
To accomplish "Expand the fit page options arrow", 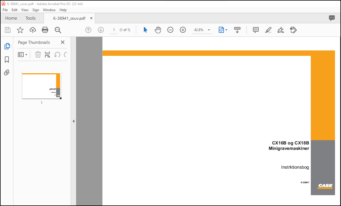I will pos(226,30).
